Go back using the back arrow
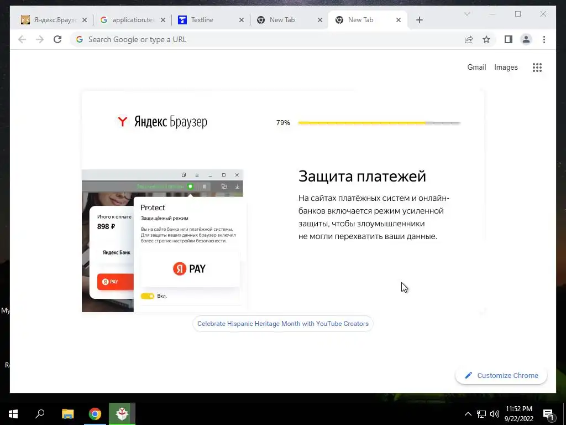 tap(22, 39)
